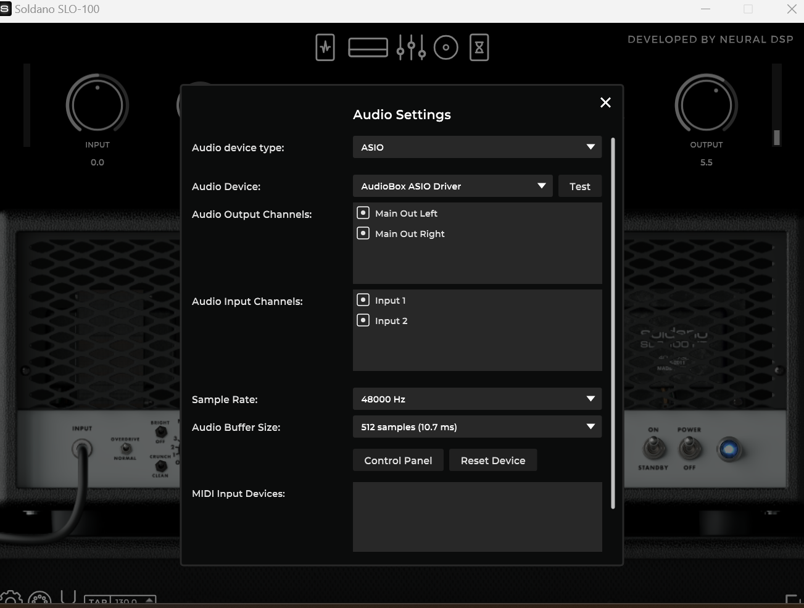Click the Reset Device button
The width and height of the screenshot is (804, 608).
point(493,460)
